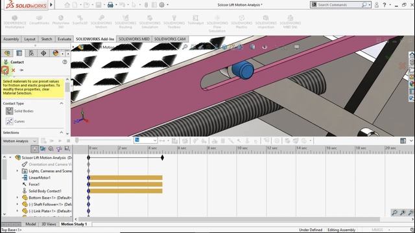This screenshot has width=415, height=233.
Task: Expand the Shaft Follower<1> component
Action: [x=18, y=205]
